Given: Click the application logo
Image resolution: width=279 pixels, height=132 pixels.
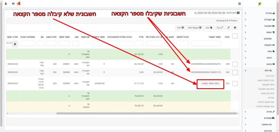Looking at the screenshot, I should [260, 4].
